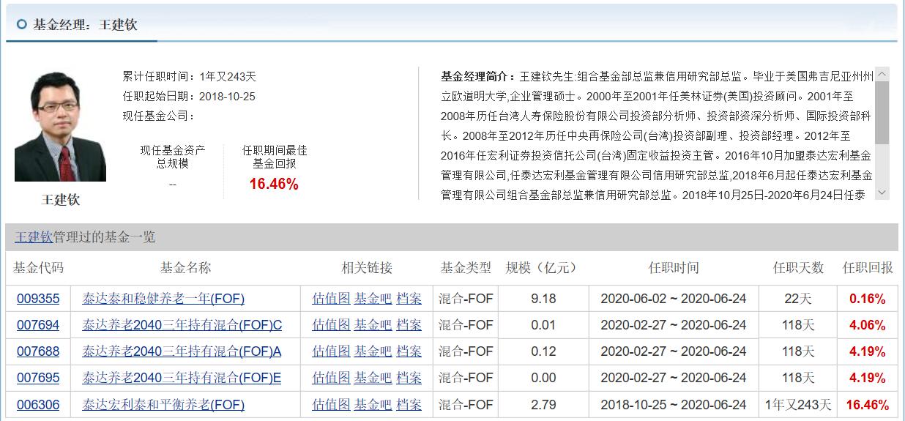Screen dimensions: 905x421
Task: Open 基金吧 for fund 007688
Action: pyautogui.click(x=373, y=351)
